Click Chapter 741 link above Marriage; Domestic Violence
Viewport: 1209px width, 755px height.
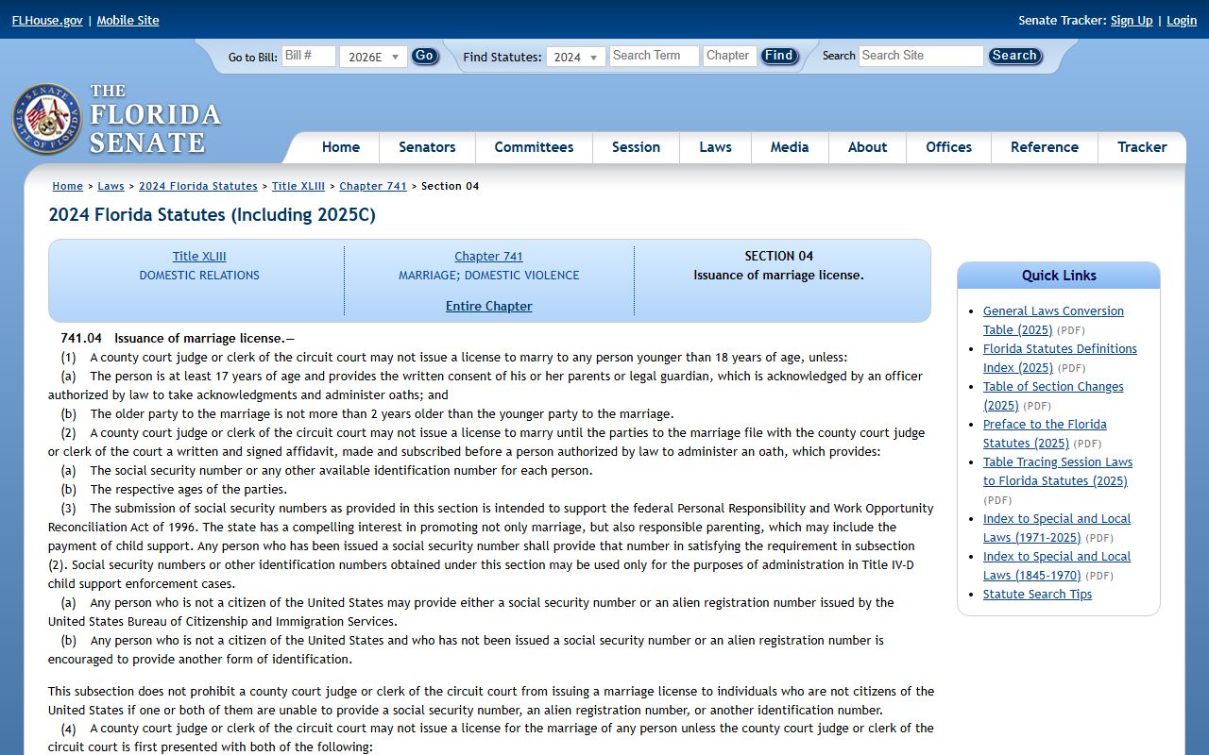[x=488, y=256]
